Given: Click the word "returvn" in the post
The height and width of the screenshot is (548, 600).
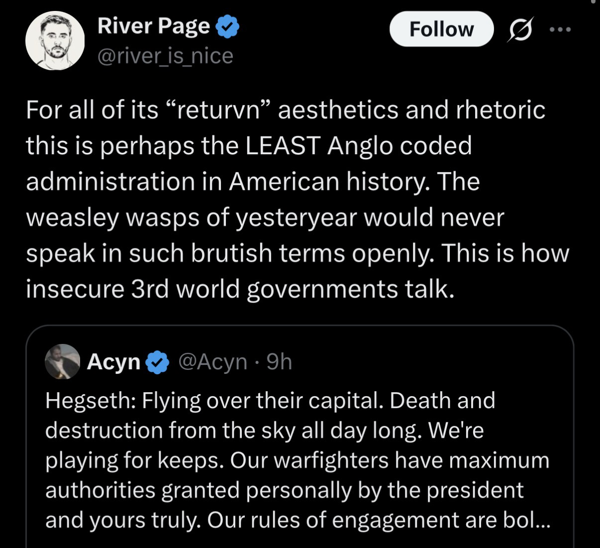Looking at the screenshot, I should (x=219, y=110).
